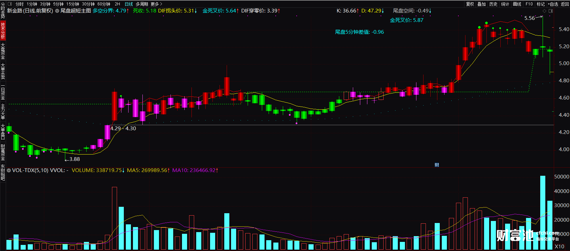Viewport: 570px width, 251px height.
Task: Open the 更多 periods expander
Action: click(x=157, y=4)
